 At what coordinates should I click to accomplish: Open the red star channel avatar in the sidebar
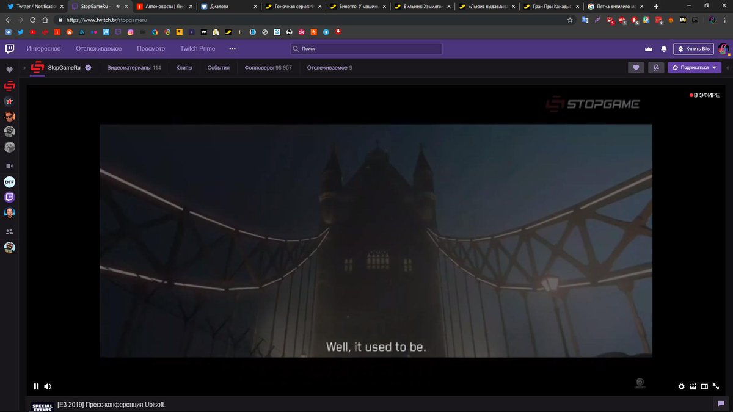(9, 101)
